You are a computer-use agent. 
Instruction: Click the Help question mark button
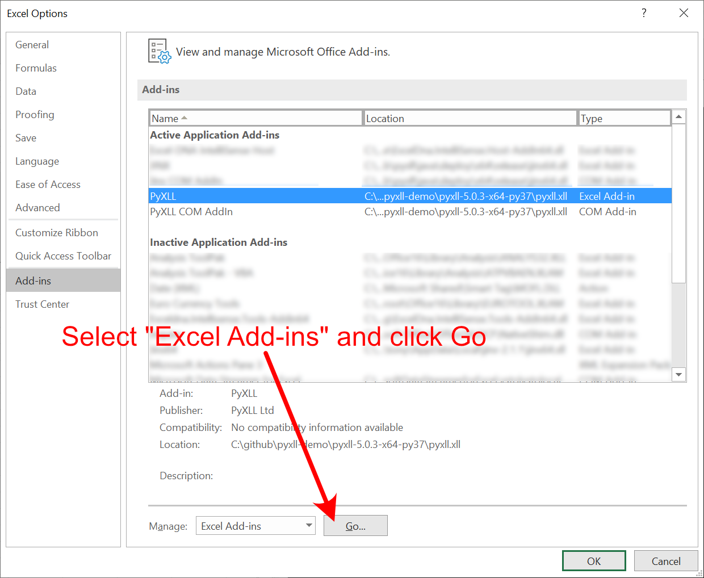pyautogui.click(x=644, y=13)
